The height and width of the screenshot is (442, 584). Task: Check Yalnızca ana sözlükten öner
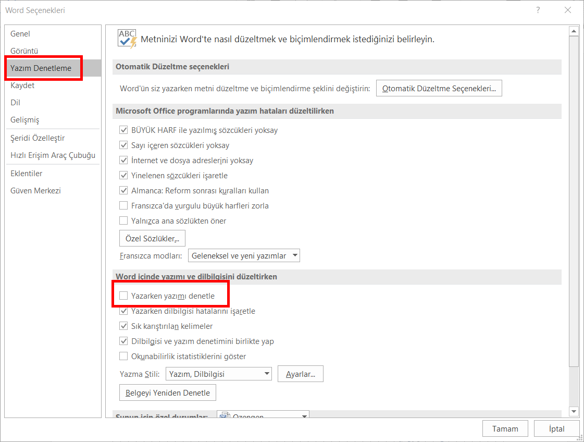click(x=123, y=221)
